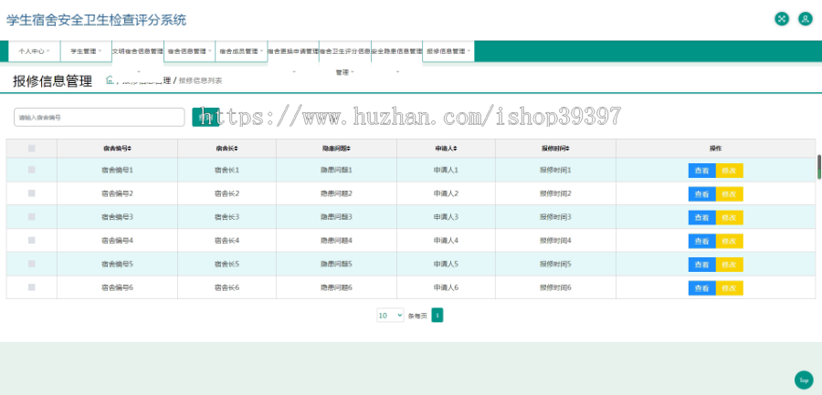The height and width of the screenshot is (395, 822).
Task: View details of row 宿舍编号5
Action: pyautogui.click(x=702, y=265)
